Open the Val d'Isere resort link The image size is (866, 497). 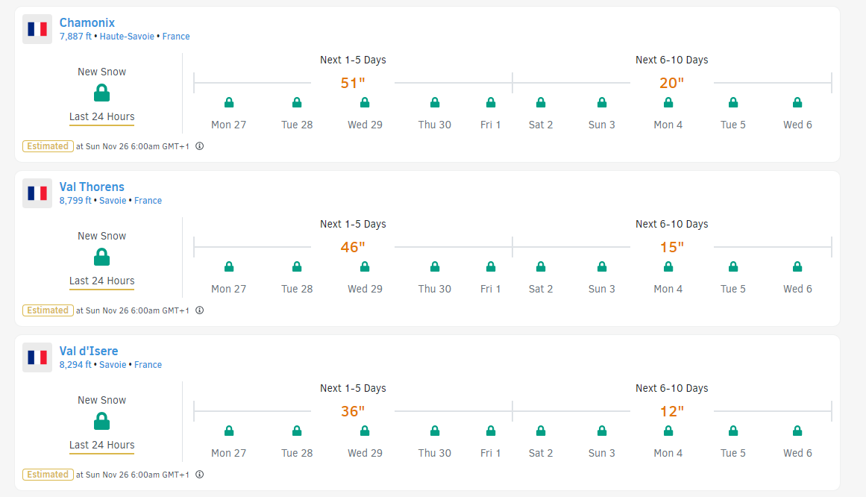pyautogui.click(x=89, y=351)
